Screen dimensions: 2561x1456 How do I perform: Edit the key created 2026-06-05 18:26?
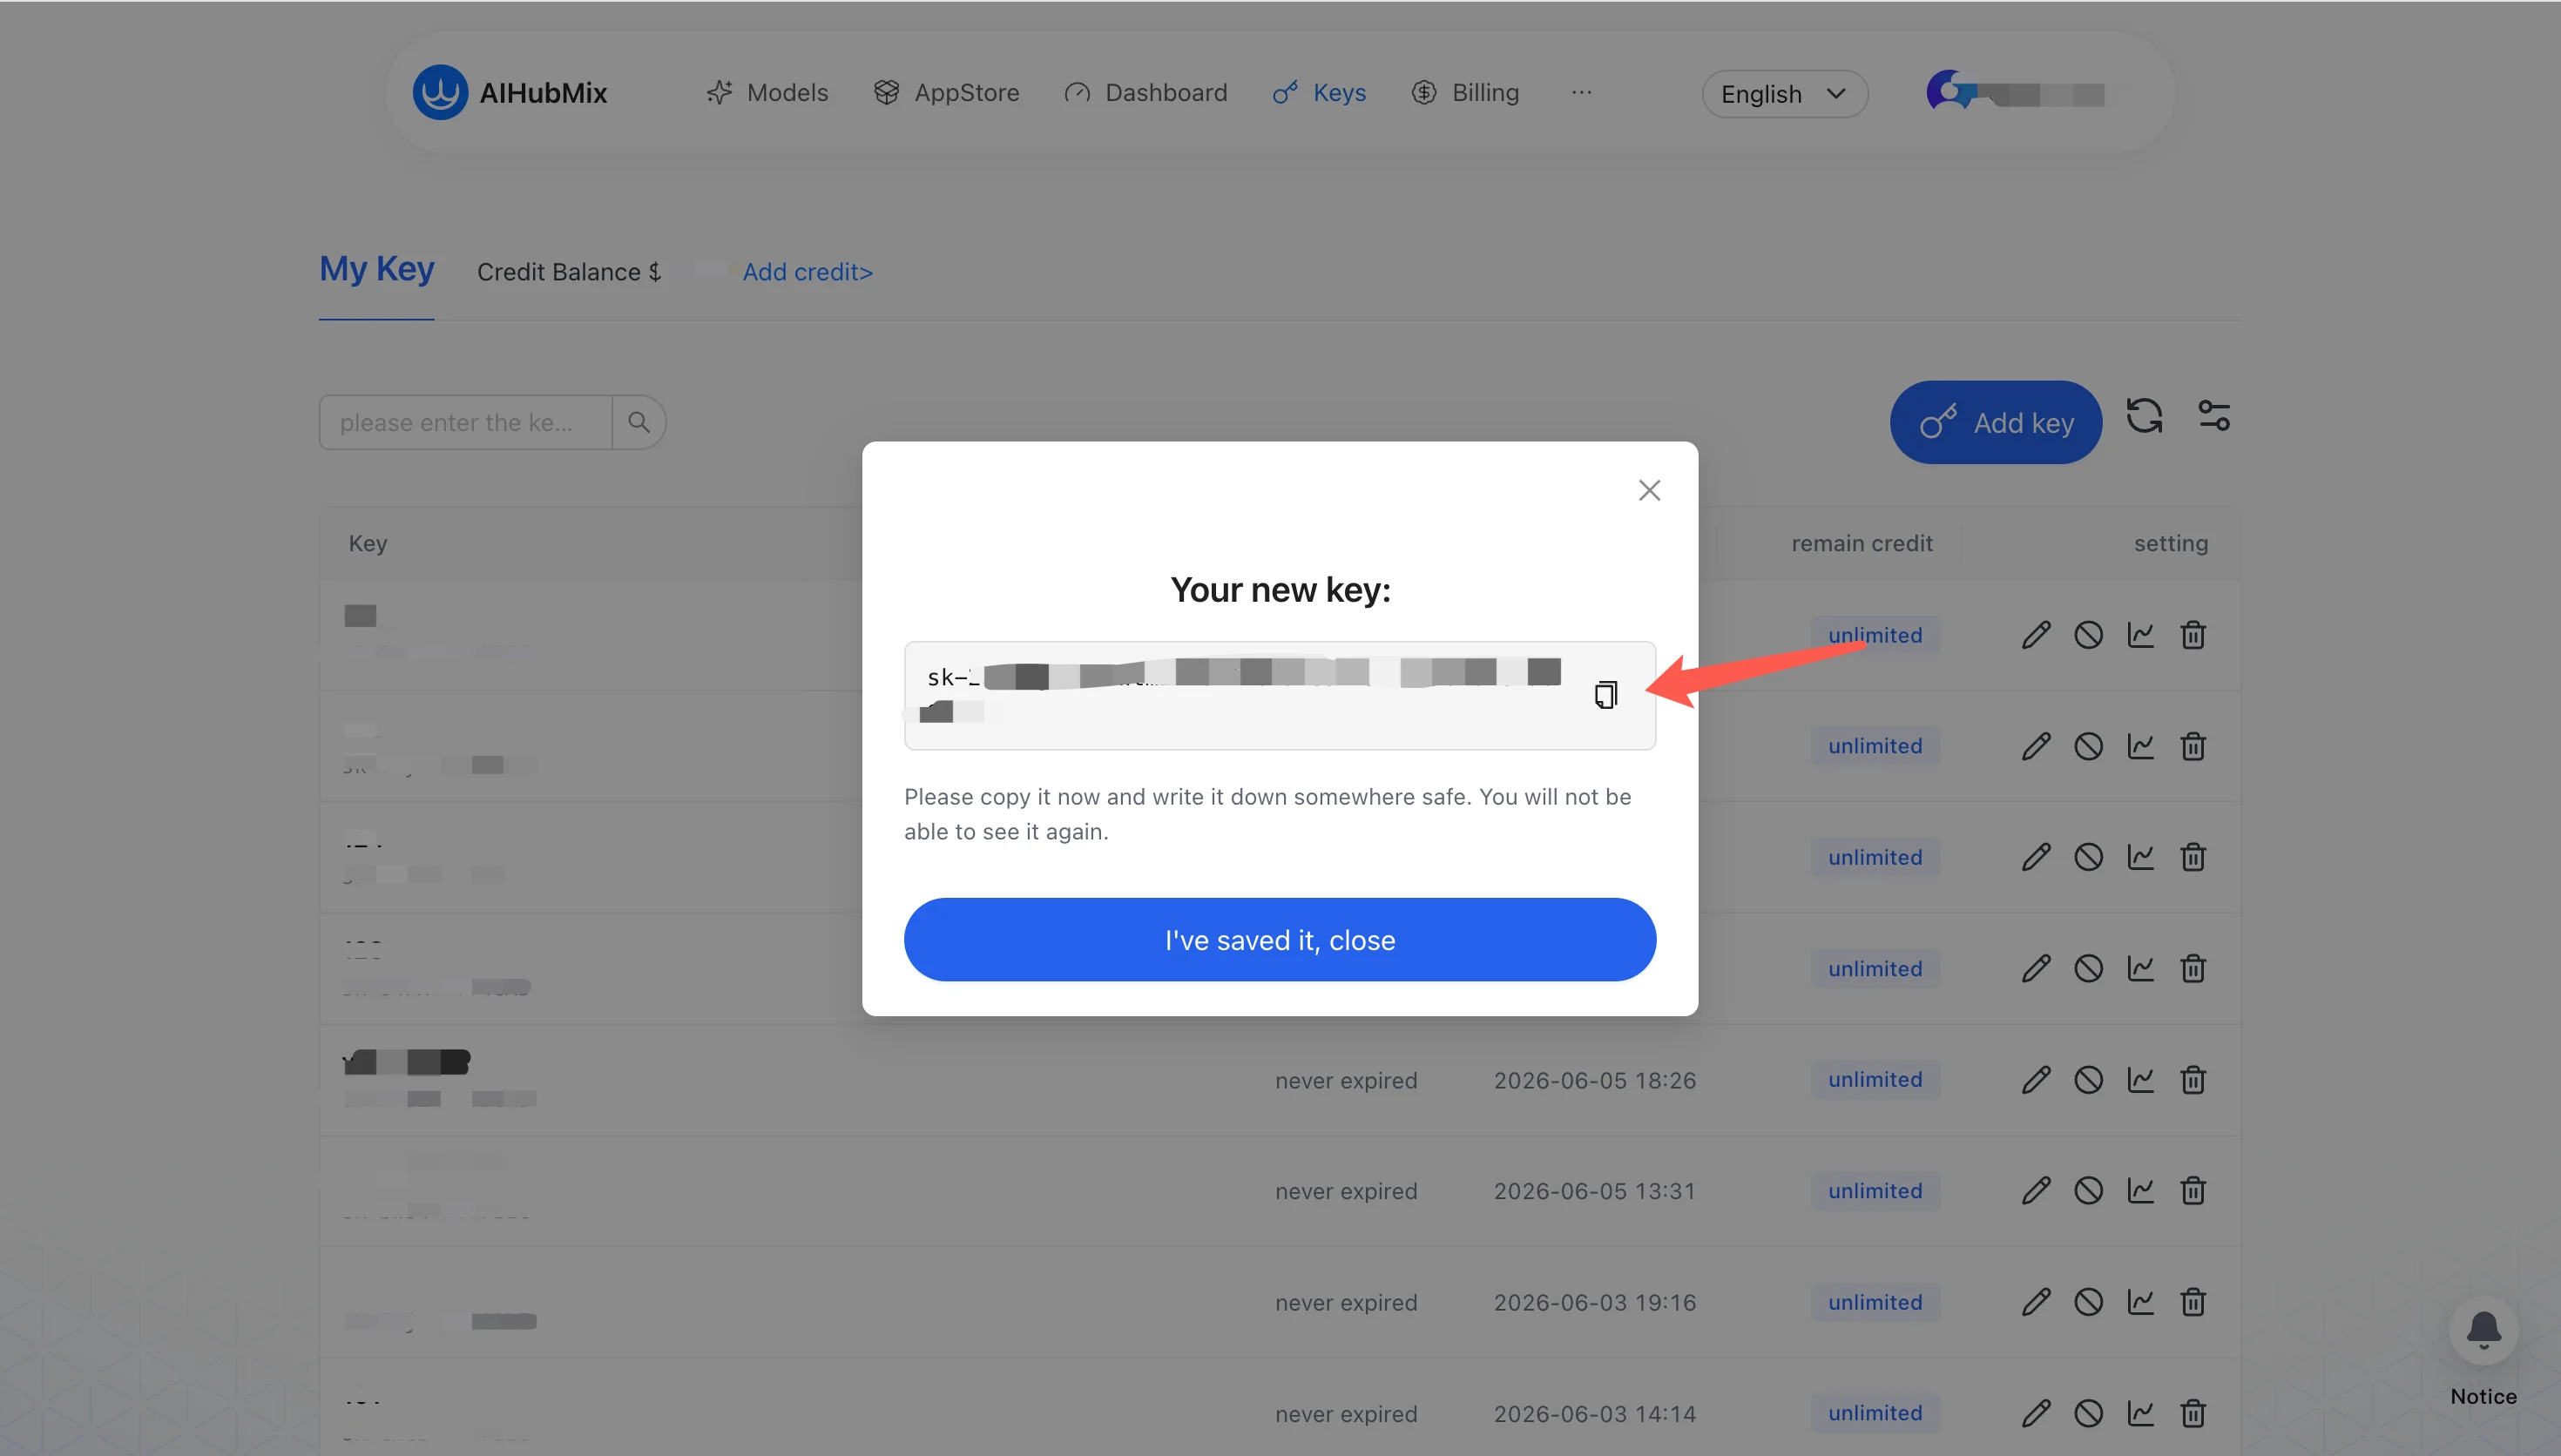[2035, 1080]
